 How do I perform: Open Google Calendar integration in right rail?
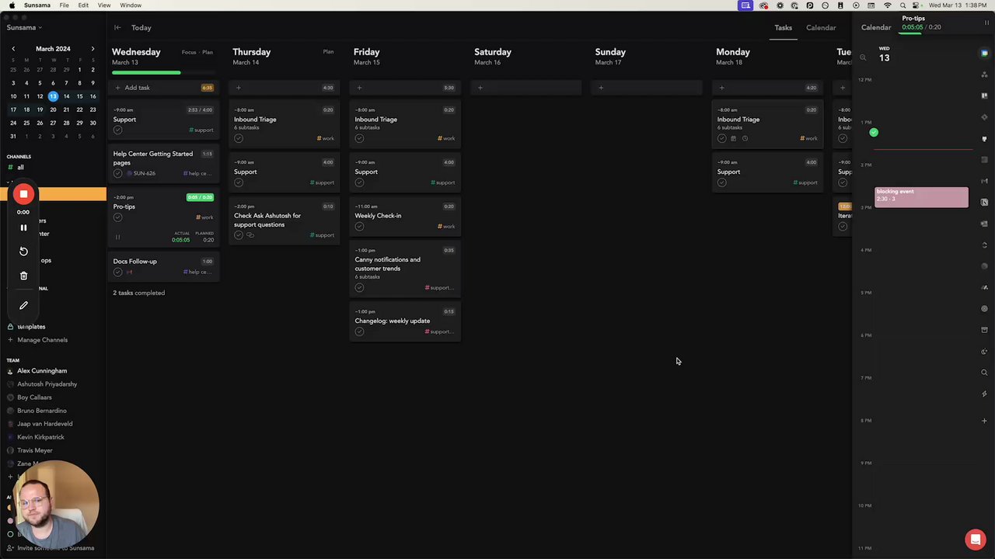(x=984, y=53)
